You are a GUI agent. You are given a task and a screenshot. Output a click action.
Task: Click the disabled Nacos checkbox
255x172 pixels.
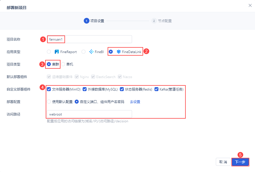120,77
